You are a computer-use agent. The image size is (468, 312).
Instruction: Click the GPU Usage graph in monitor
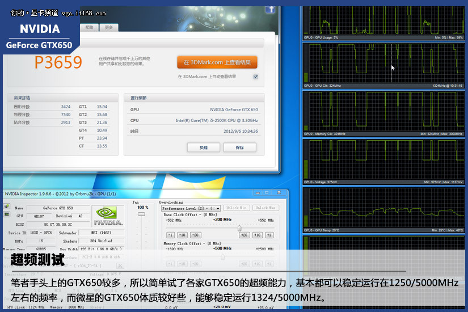[383, 22]
